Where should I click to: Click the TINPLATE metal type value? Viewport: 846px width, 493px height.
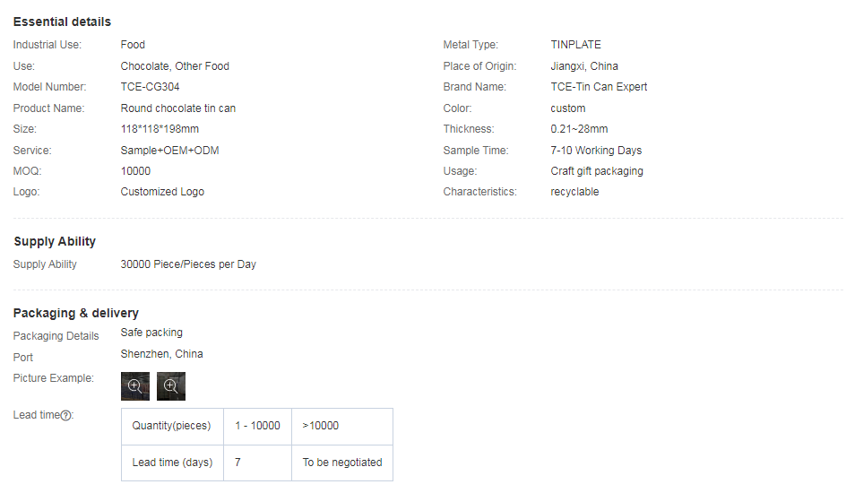click(575, 45)
